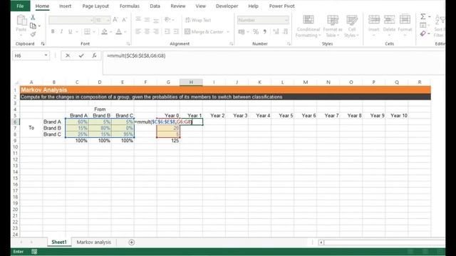Select the Sheet1 sheet tab

[59, 242]
